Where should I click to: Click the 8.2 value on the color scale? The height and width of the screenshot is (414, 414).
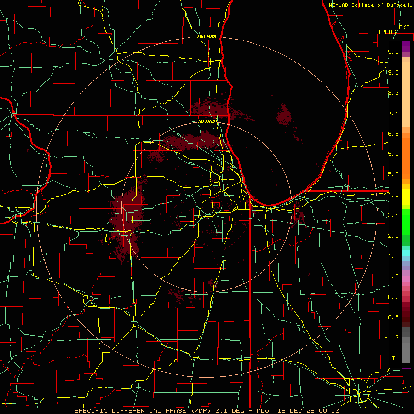click(393, 92)
